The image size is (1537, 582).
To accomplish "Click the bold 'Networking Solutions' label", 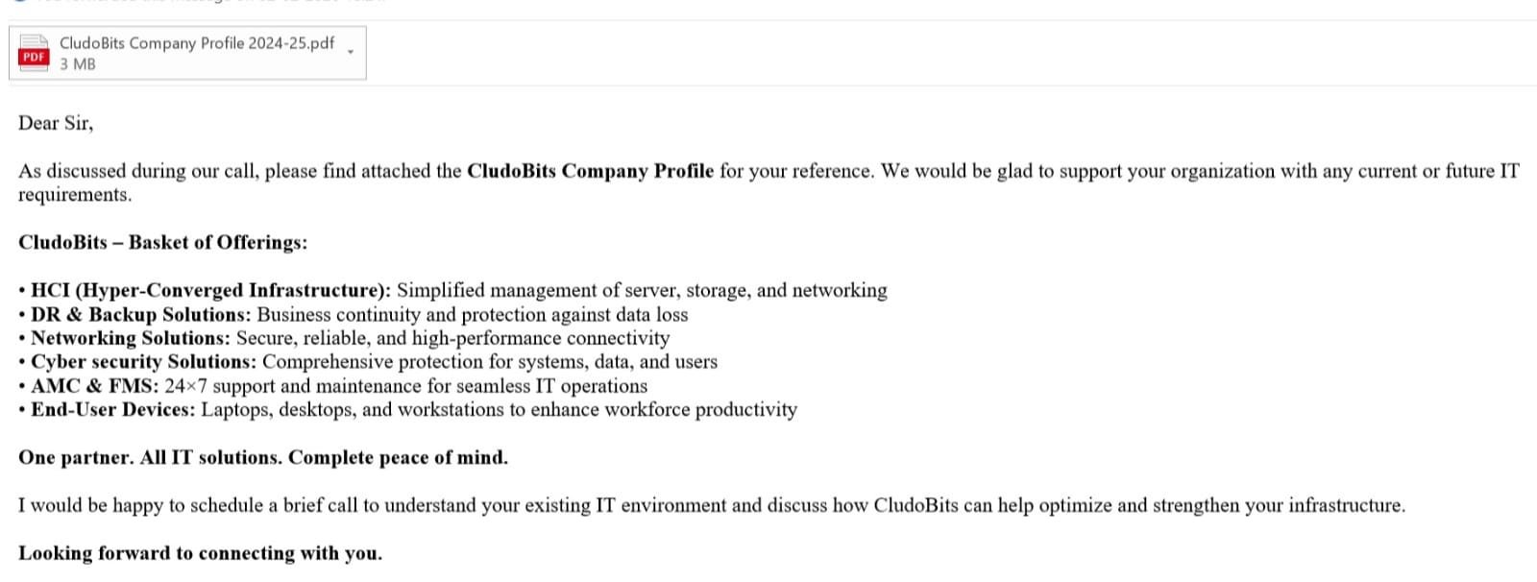I will tap(130, 338).
